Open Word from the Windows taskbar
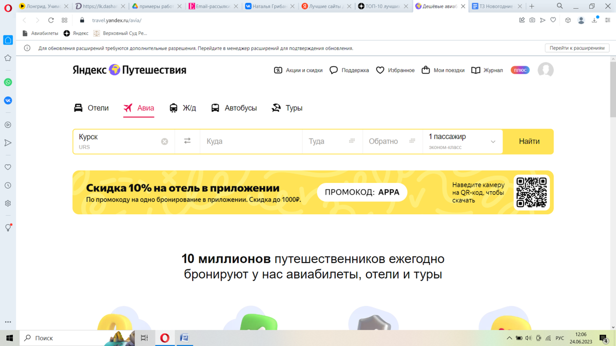 tap(185, 338)
